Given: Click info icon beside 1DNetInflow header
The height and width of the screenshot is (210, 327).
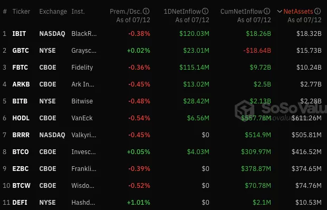Looking at the screenshot, I should pyautogui.click(x=205, y=11).
